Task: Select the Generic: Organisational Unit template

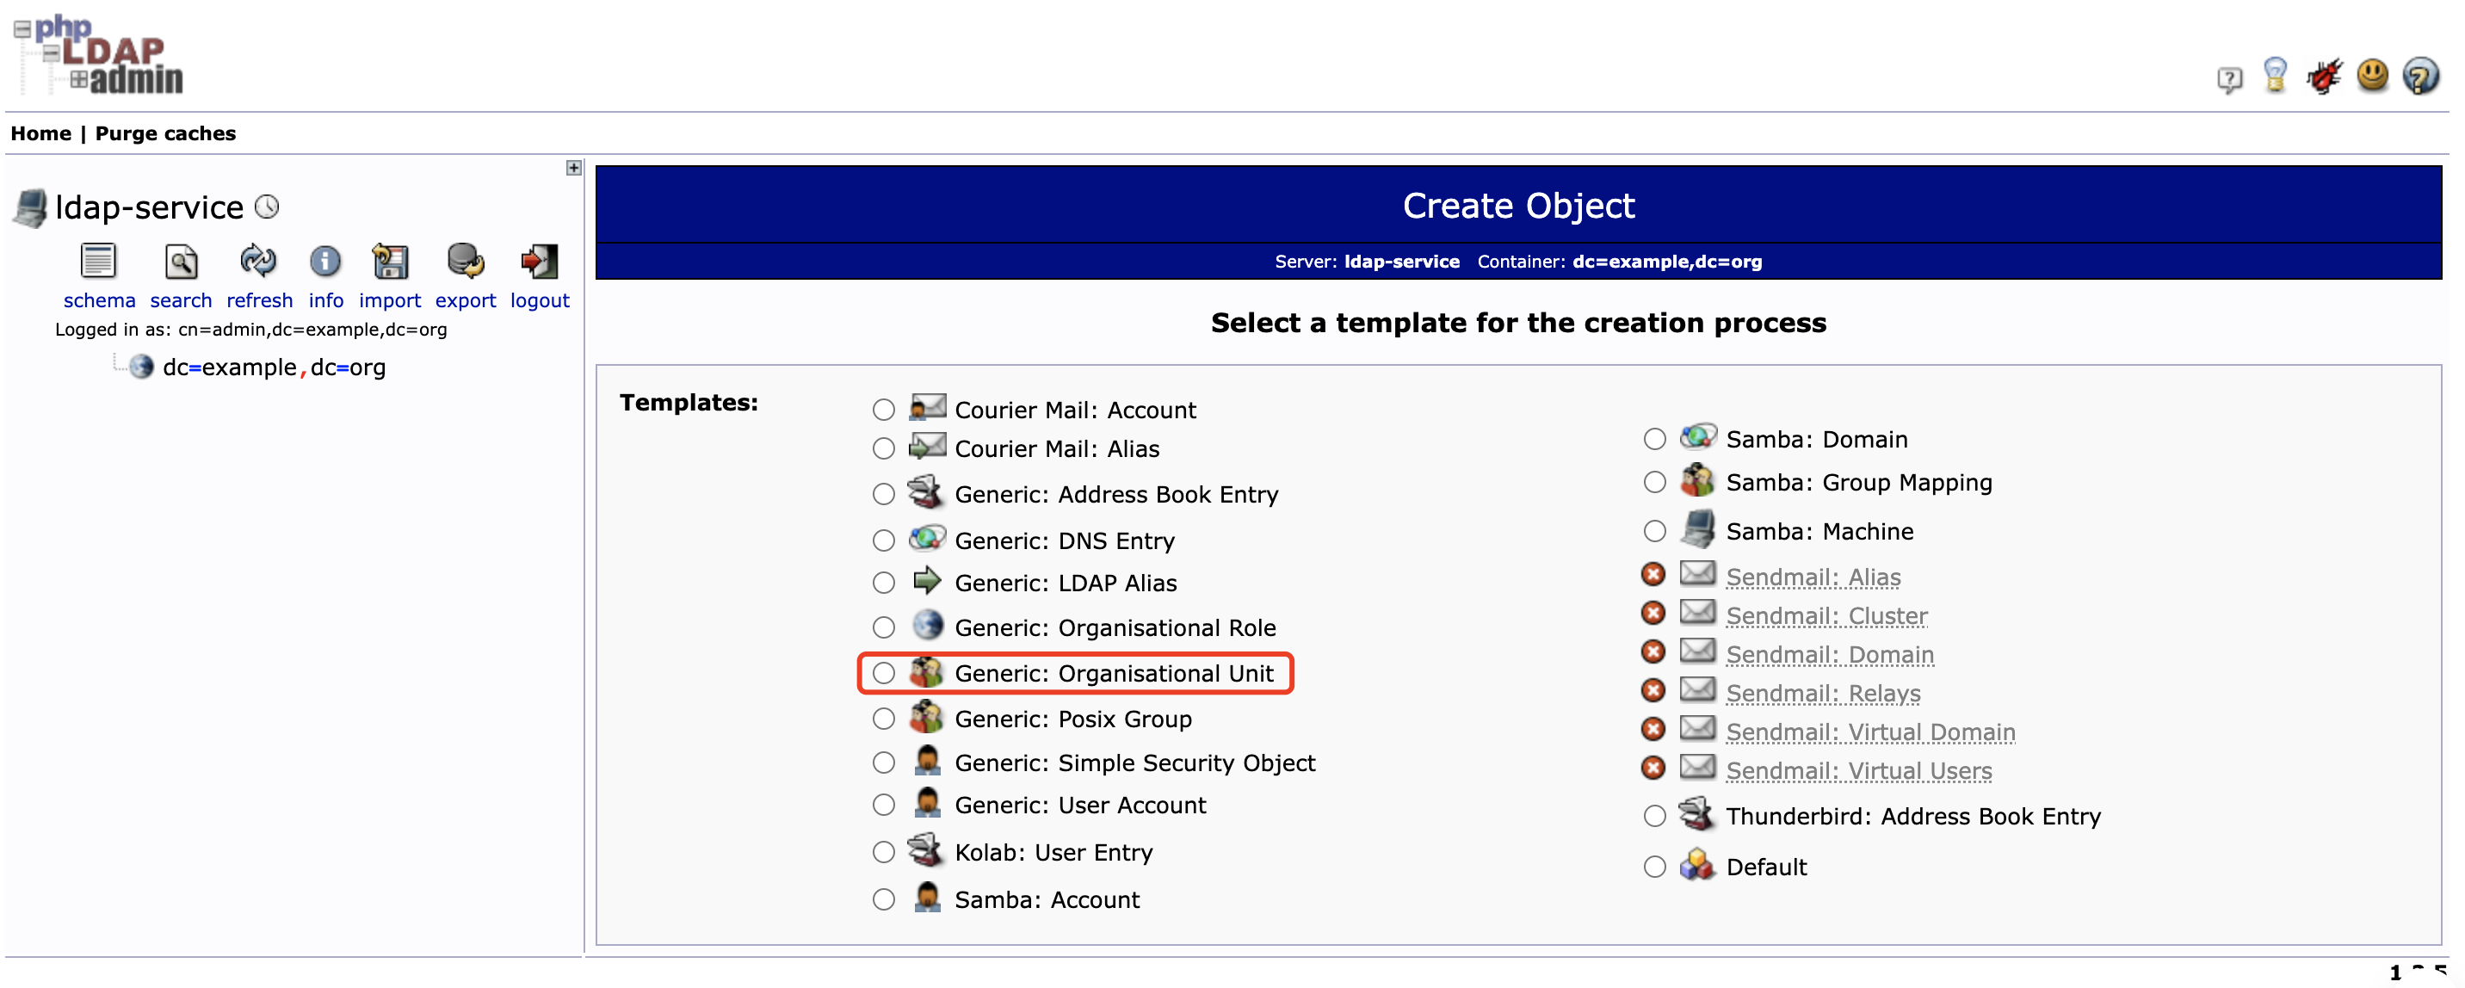Action: (882, 672)
